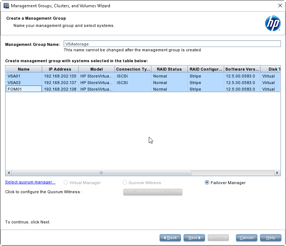The width and height of the screenshot is (286, 246).
Task: Click Virtual disk type in VSA01 row
Action: click(270, 76)
